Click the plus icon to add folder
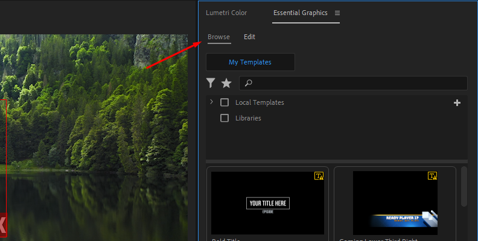This screenshot has width=478, height=241. tap(457, 102)
